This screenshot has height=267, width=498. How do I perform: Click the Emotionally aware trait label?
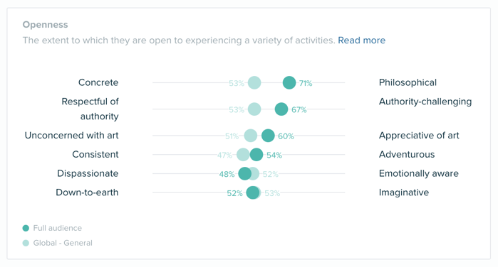(x=419, y=173)
